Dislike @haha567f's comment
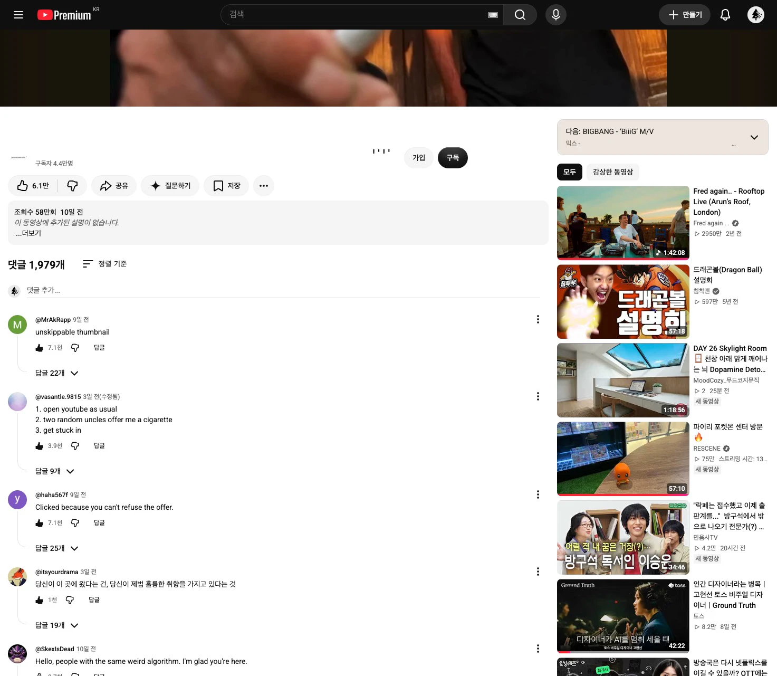This screenshot has height=676, width=777. pyautogui.click(x=75, y=523)
